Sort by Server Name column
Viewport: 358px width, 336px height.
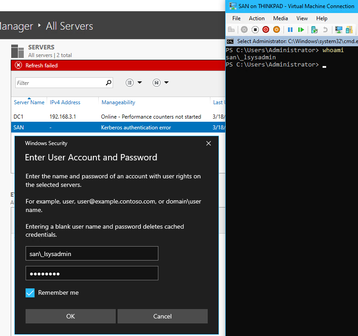29,102
